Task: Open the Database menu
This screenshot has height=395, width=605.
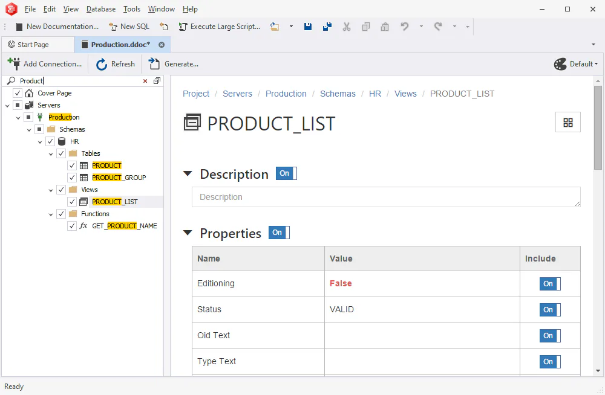Action: click(x=100, y=9)
